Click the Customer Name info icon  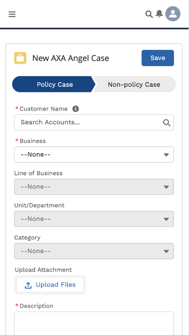[76, 109]
